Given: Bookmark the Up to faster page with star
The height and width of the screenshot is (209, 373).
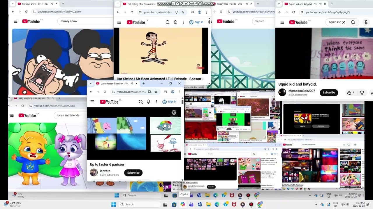Looking at the screenshot, I should [156, 92].
